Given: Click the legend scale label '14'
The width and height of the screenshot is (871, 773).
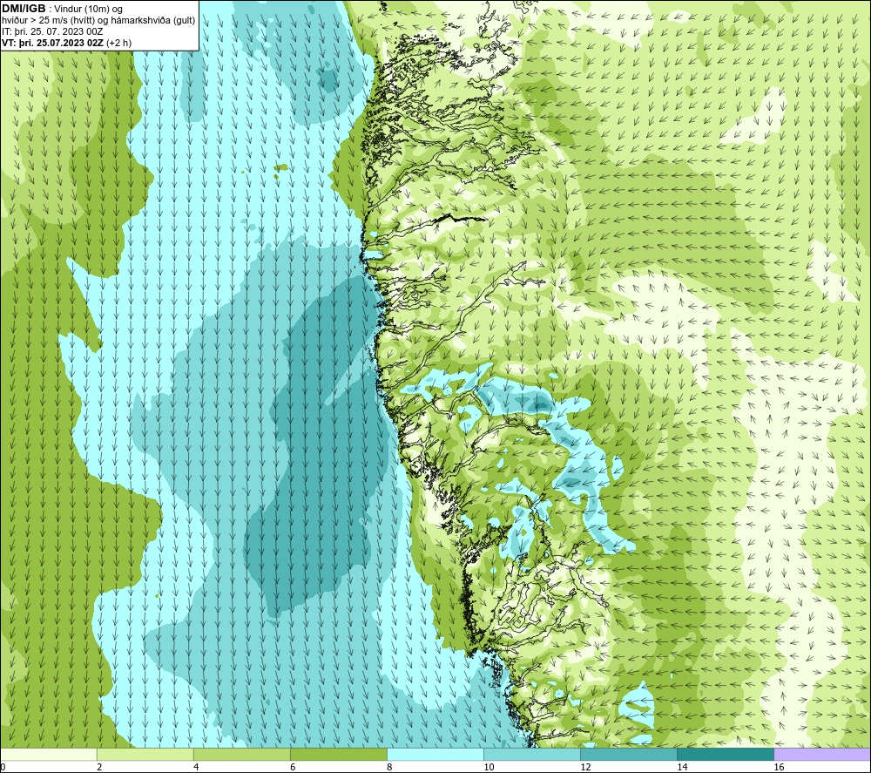Looking at the screenshot, I should point(682,767).
